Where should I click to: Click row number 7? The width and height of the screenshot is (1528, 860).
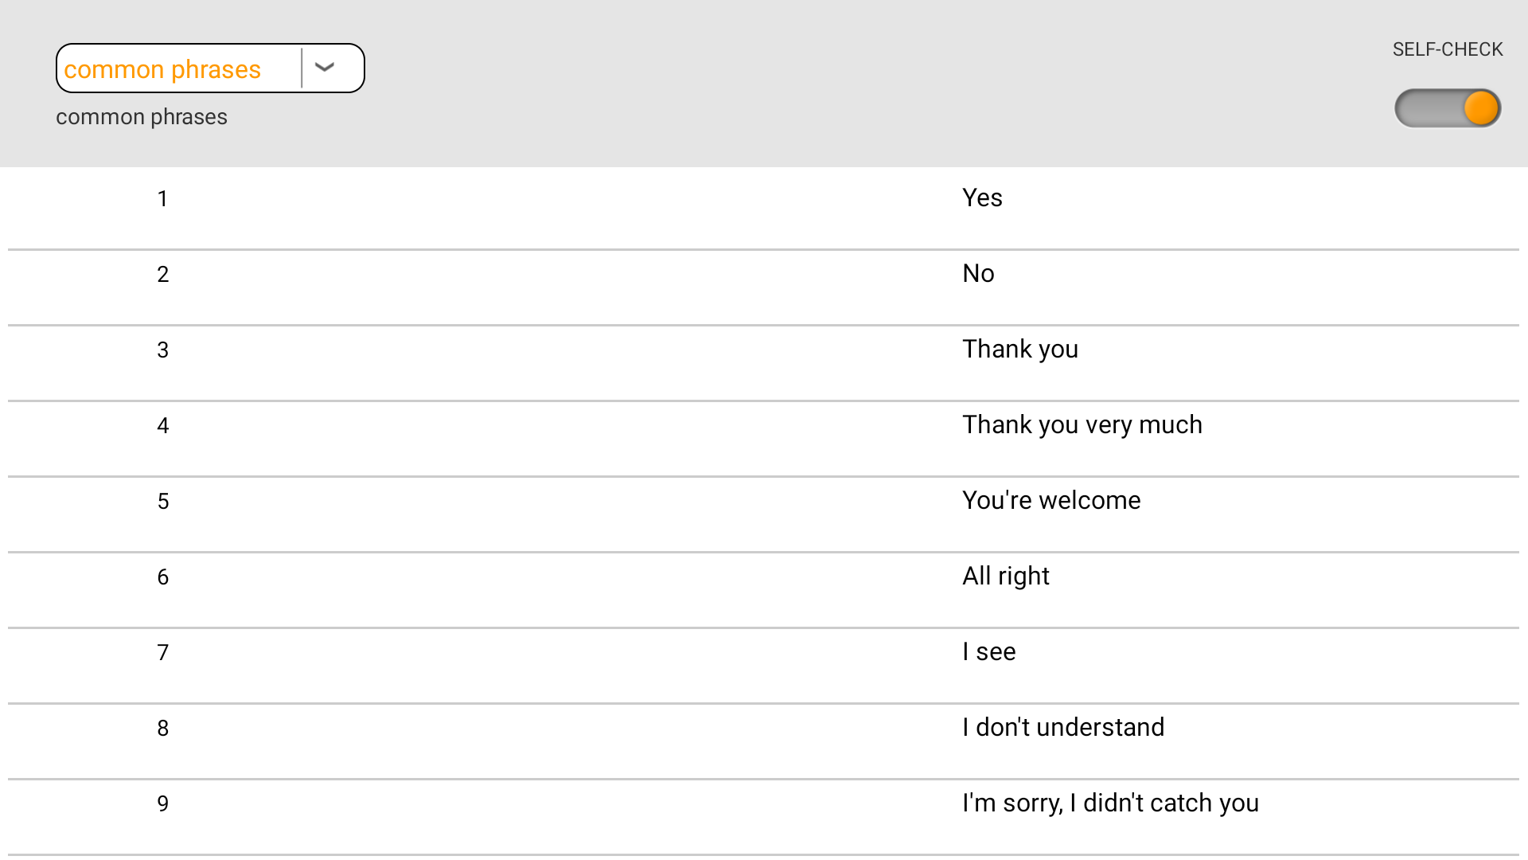[163, 653]
